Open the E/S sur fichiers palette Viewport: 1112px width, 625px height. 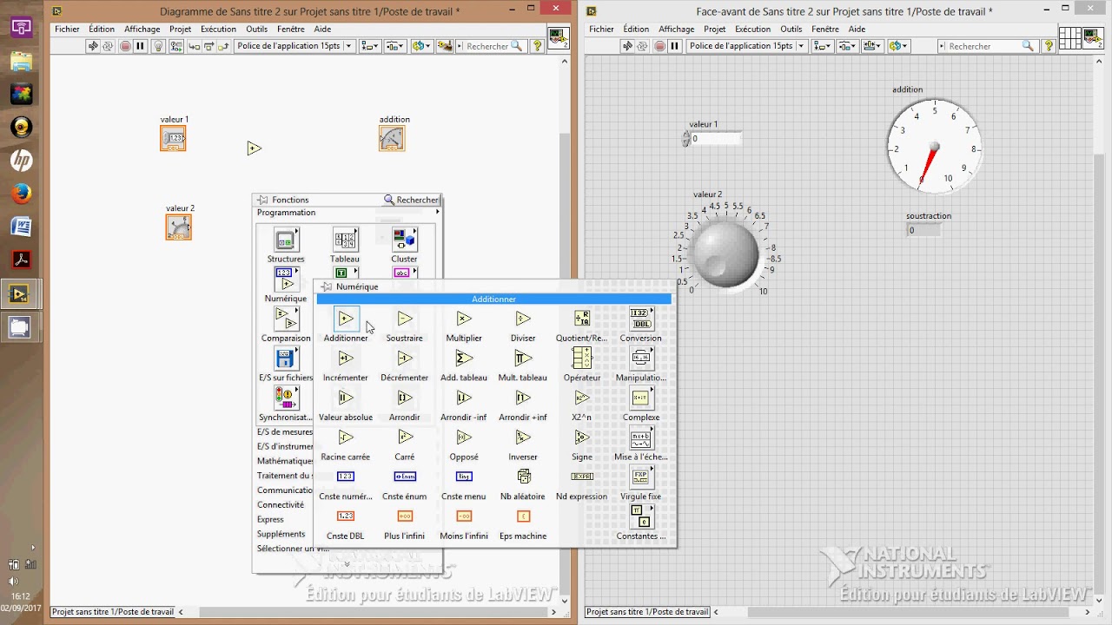coord(286,359)
